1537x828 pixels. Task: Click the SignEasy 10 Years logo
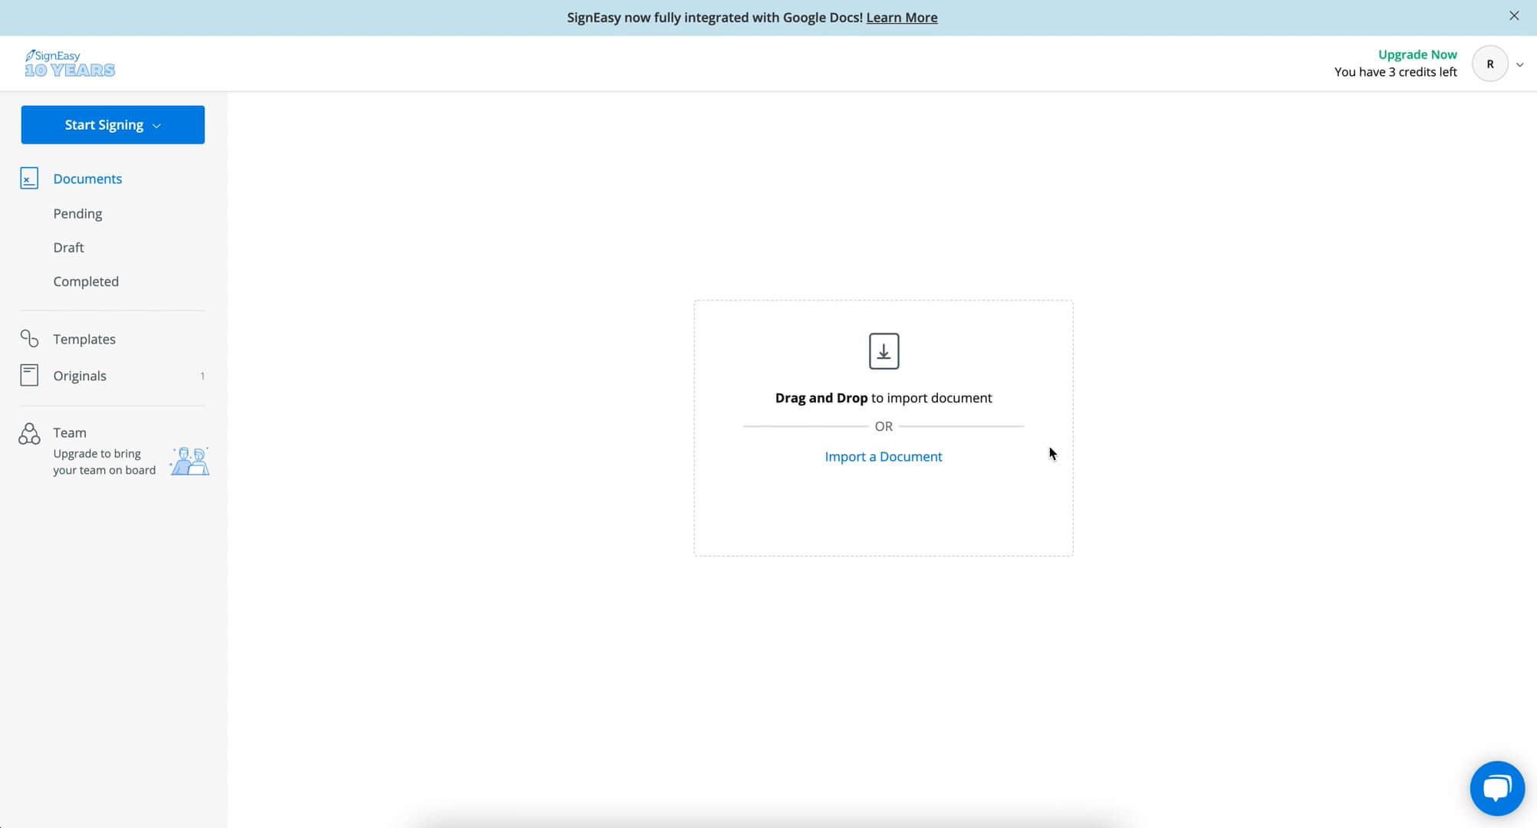click(70, 63)
